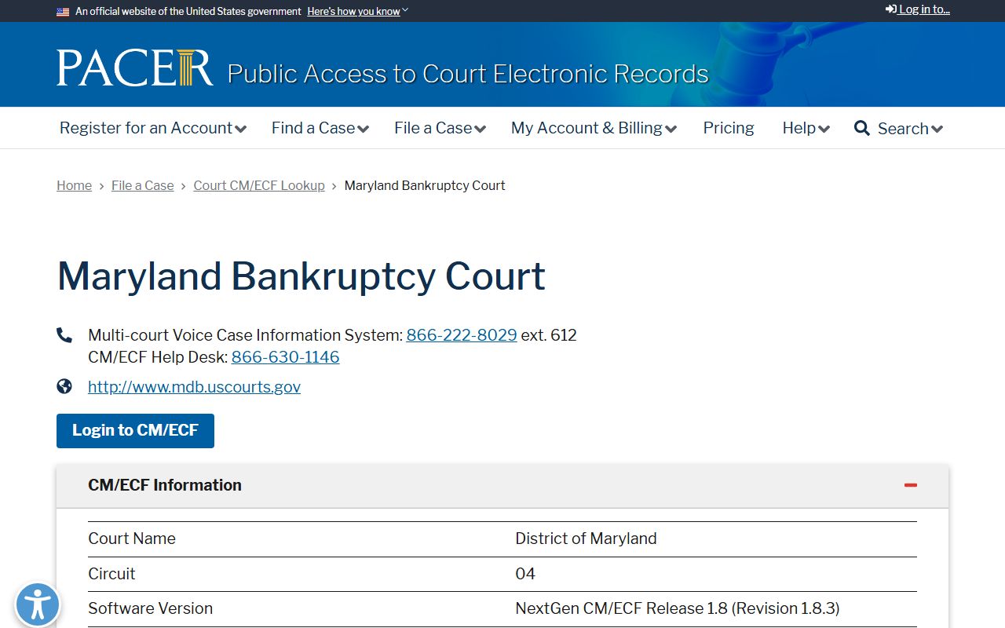Select the Maryland Bankruptcy Court heading

(x=301, y=276)
